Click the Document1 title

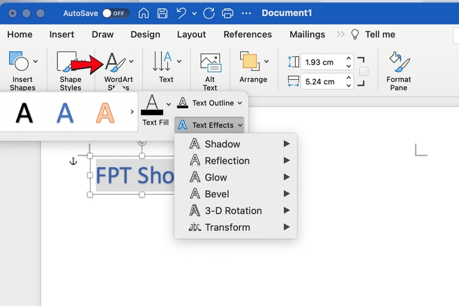pos(286,13)
